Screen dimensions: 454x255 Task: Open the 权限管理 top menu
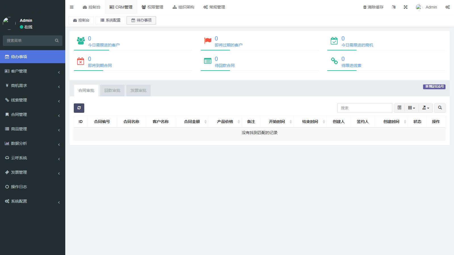(x=152, y=7)
